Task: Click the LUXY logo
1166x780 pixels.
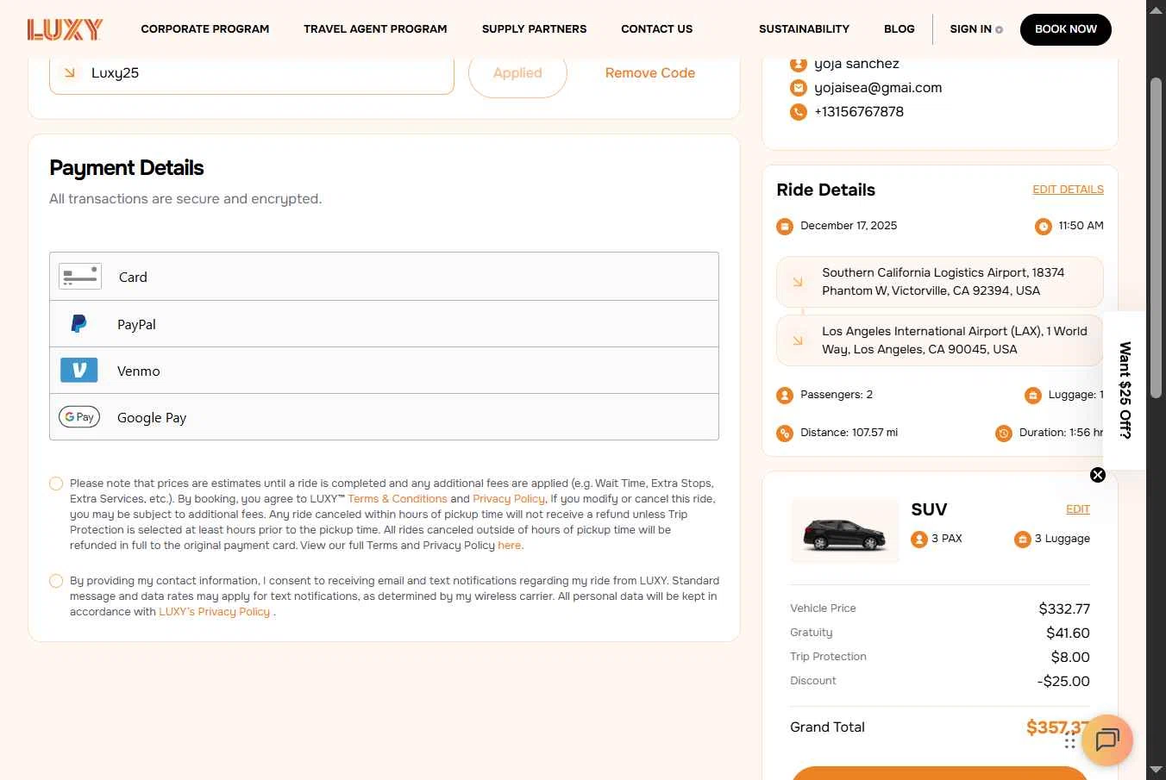Action: pos(65,29)
